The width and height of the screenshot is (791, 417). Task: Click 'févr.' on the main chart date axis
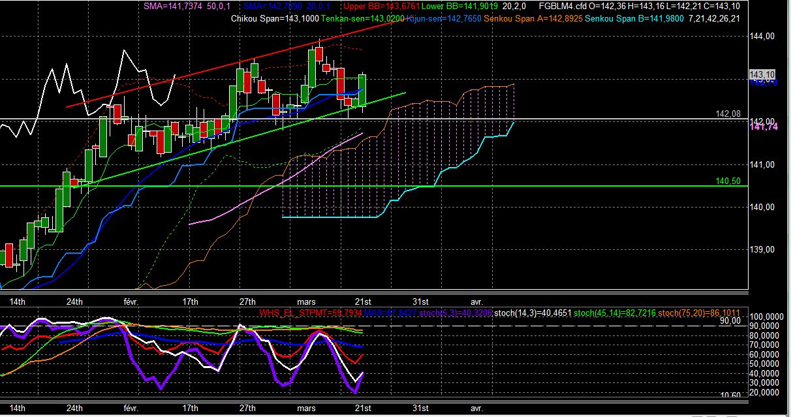coord(132,301)
